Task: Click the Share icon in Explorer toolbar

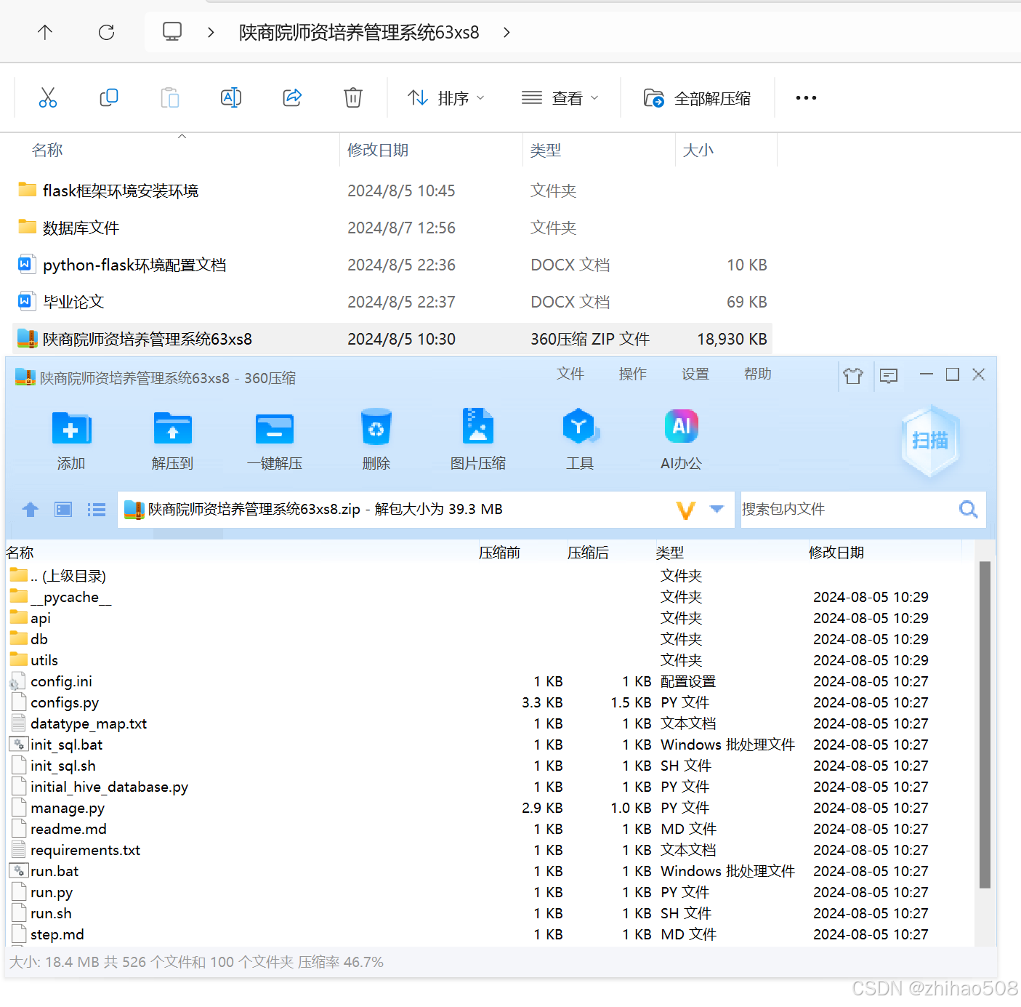Action: 292,97
